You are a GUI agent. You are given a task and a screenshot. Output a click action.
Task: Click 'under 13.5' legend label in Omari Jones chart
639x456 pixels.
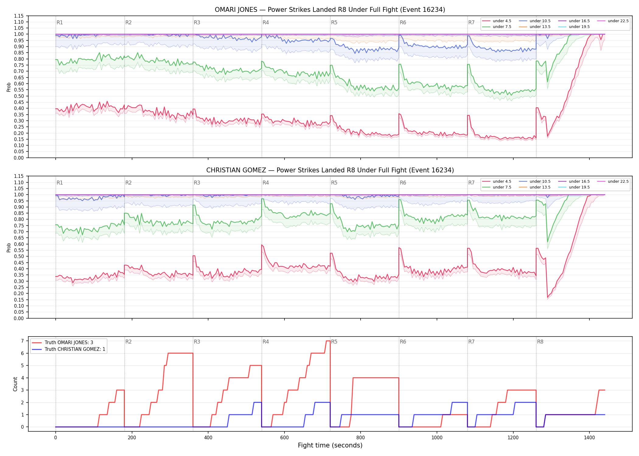[x=540, y=27]
